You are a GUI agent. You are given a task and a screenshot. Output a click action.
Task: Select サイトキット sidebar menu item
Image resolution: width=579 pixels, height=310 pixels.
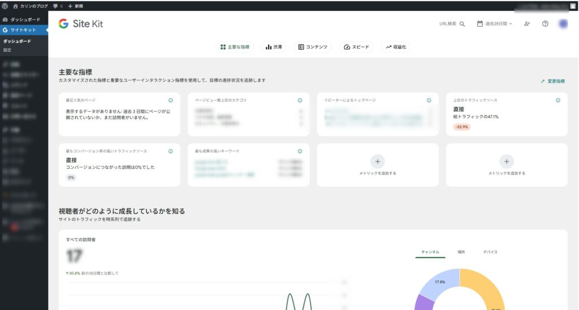coord(24,30)
